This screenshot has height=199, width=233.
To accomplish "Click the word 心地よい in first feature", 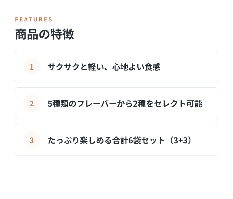I will tap(128, 67).
